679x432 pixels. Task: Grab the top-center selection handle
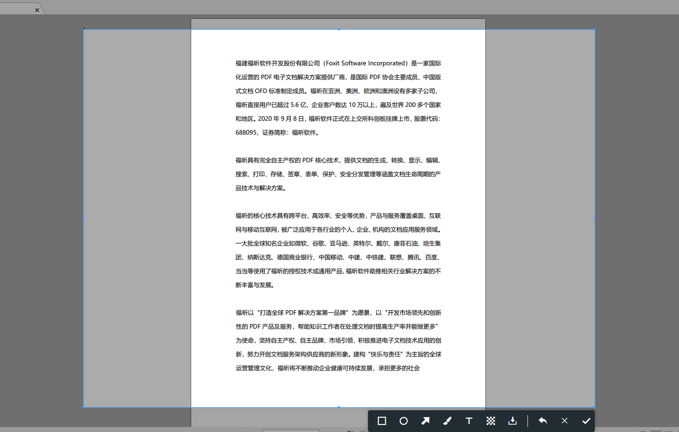point(339,30)
